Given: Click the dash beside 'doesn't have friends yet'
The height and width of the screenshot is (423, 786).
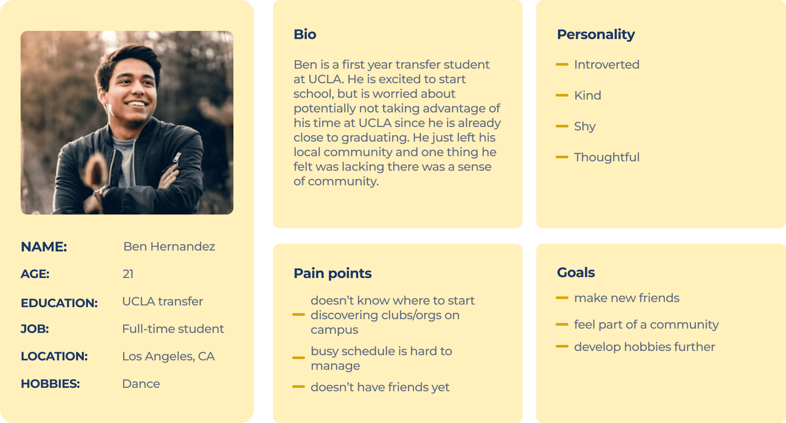Looking at the screenshot, I should pos(298,387).
